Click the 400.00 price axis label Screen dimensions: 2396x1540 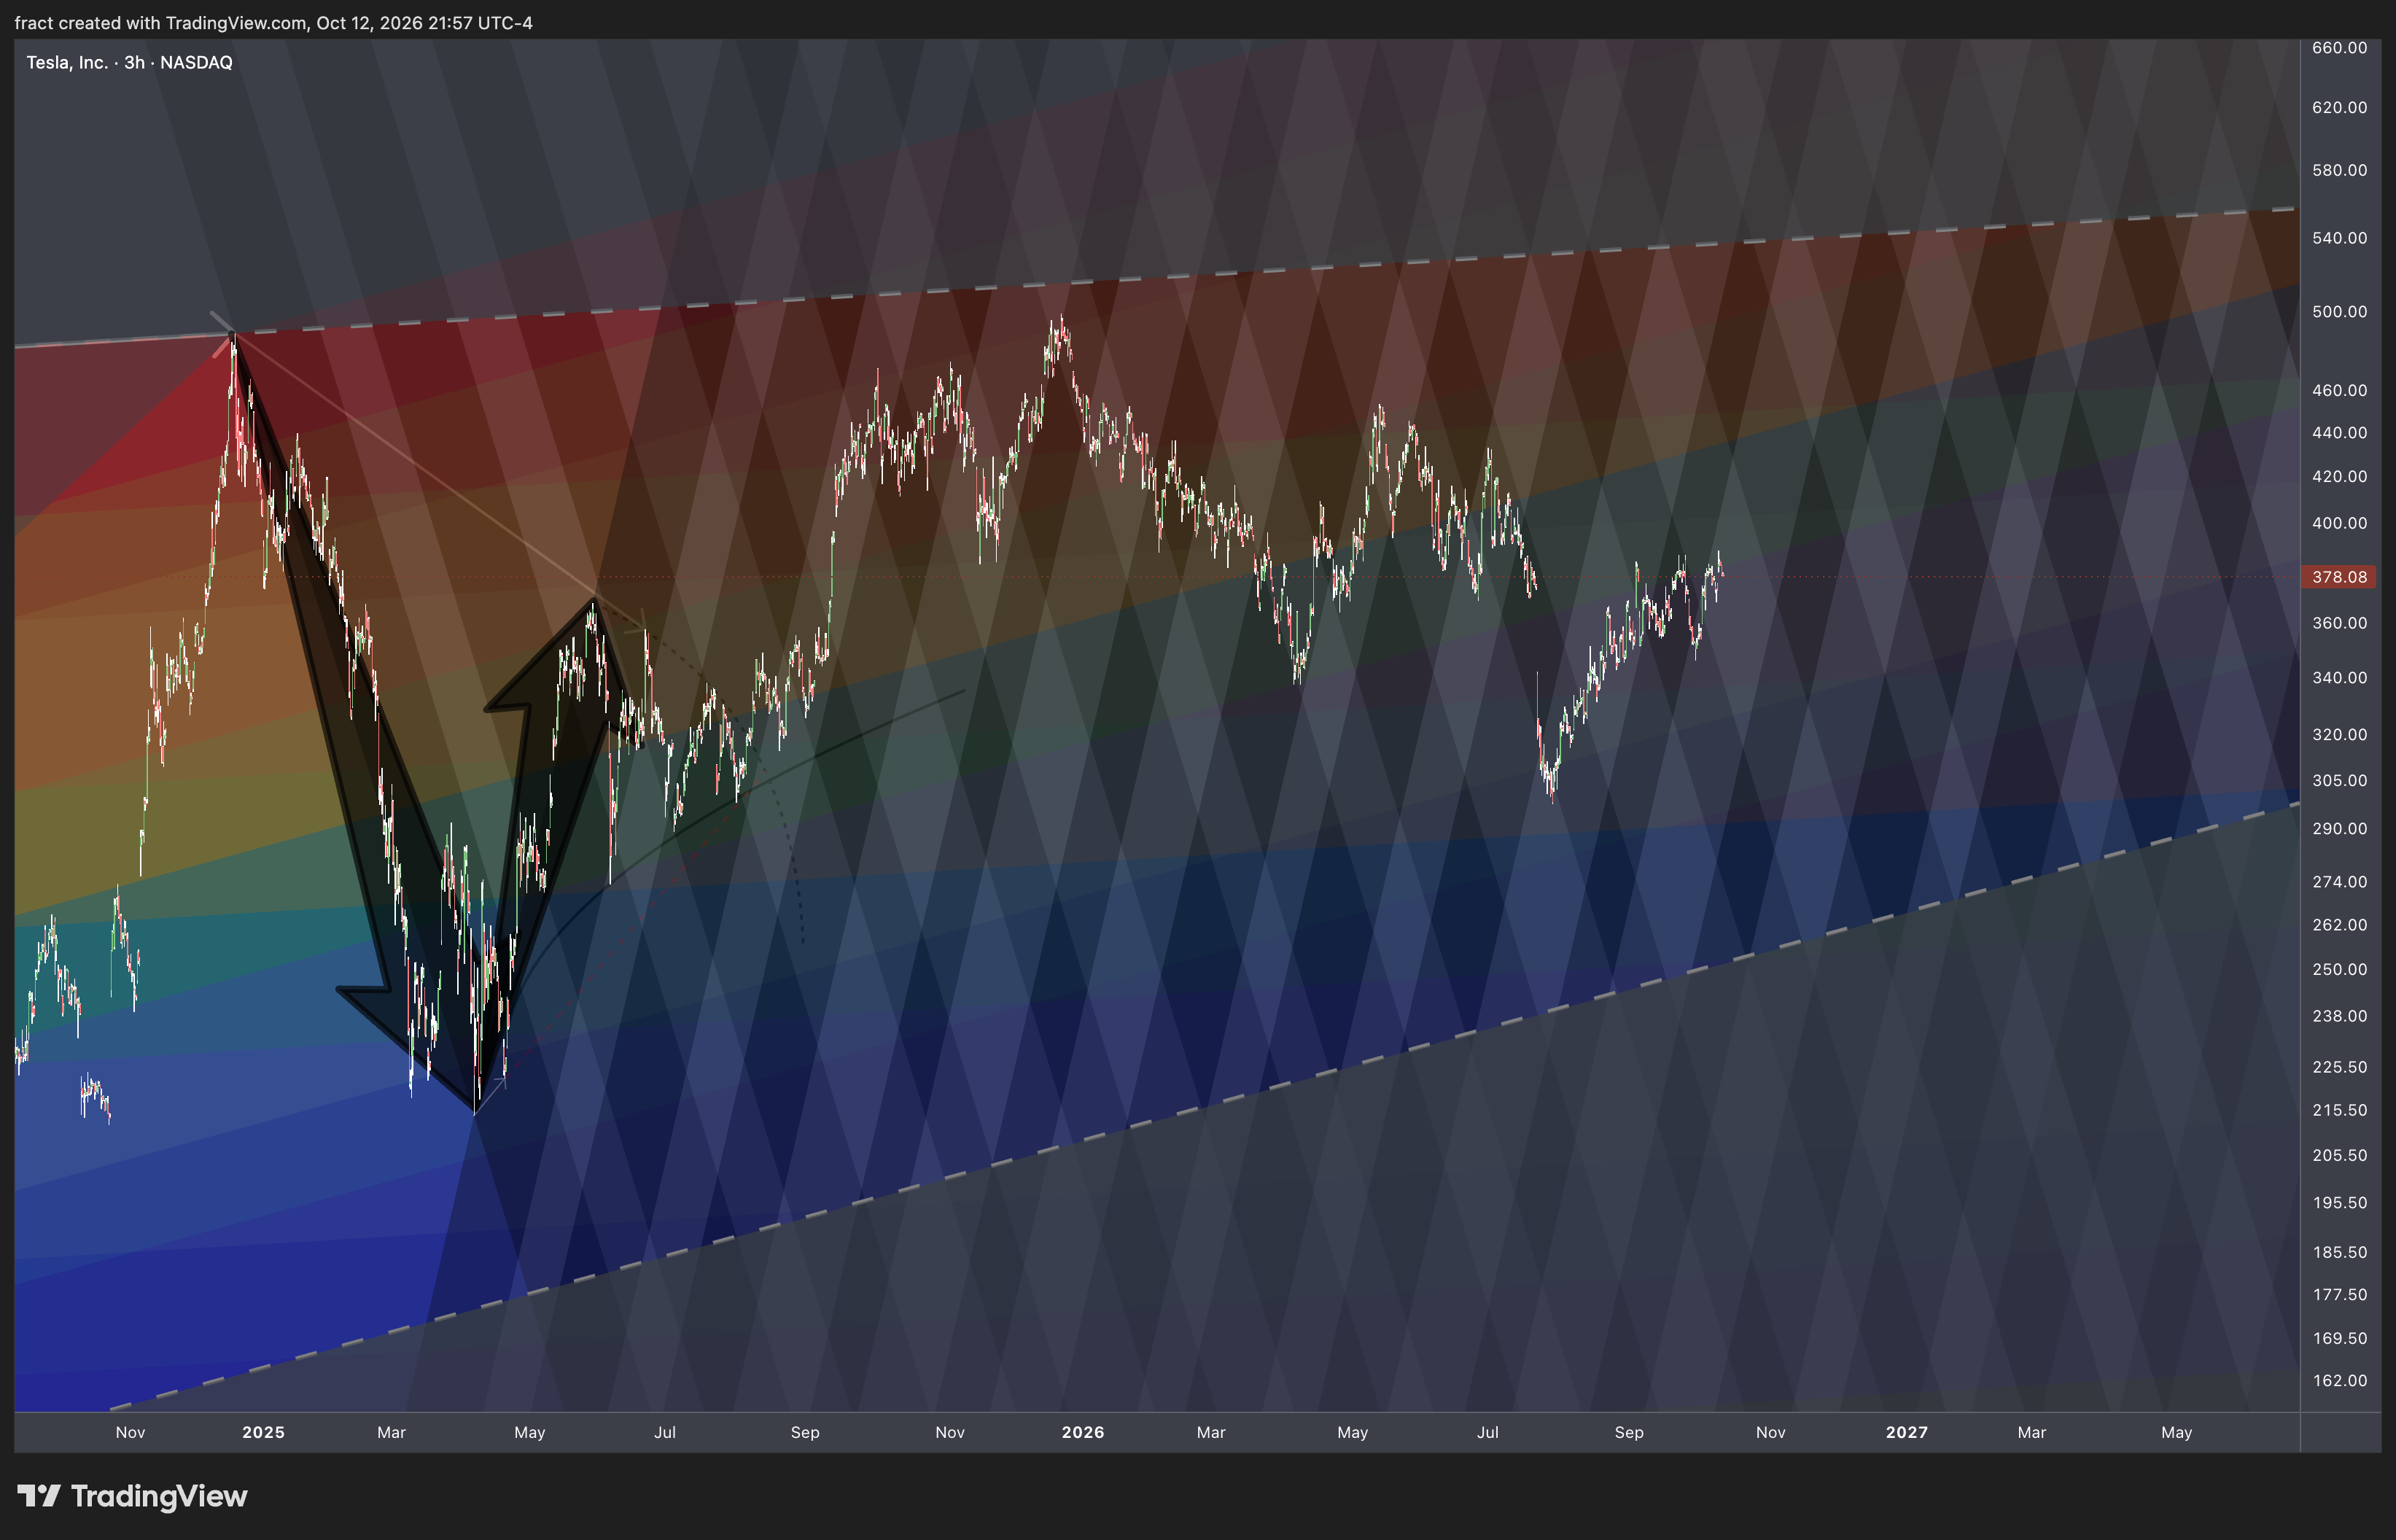tap(2339, 523)
